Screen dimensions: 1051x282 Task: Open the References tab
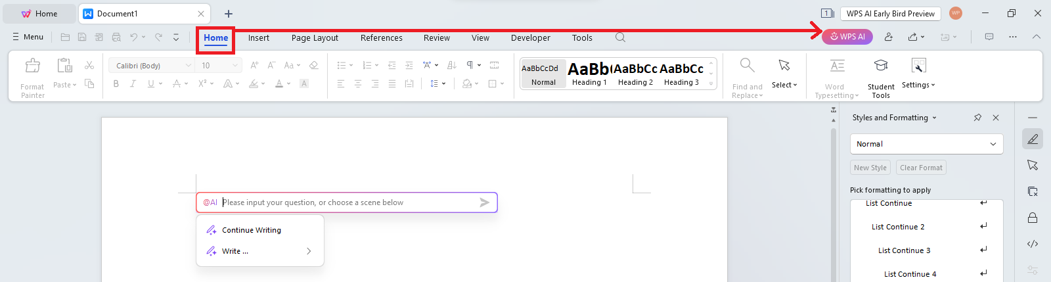coord(382,37)
